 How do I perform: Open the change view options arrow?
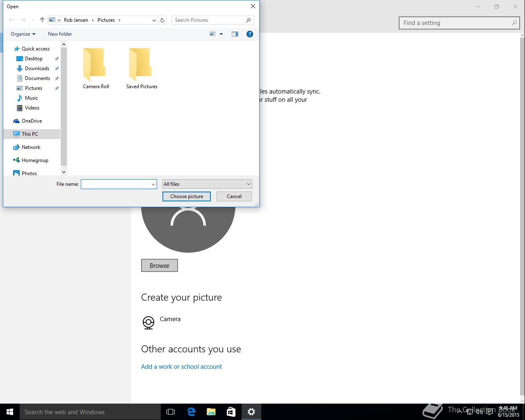(x=221, y=34)
